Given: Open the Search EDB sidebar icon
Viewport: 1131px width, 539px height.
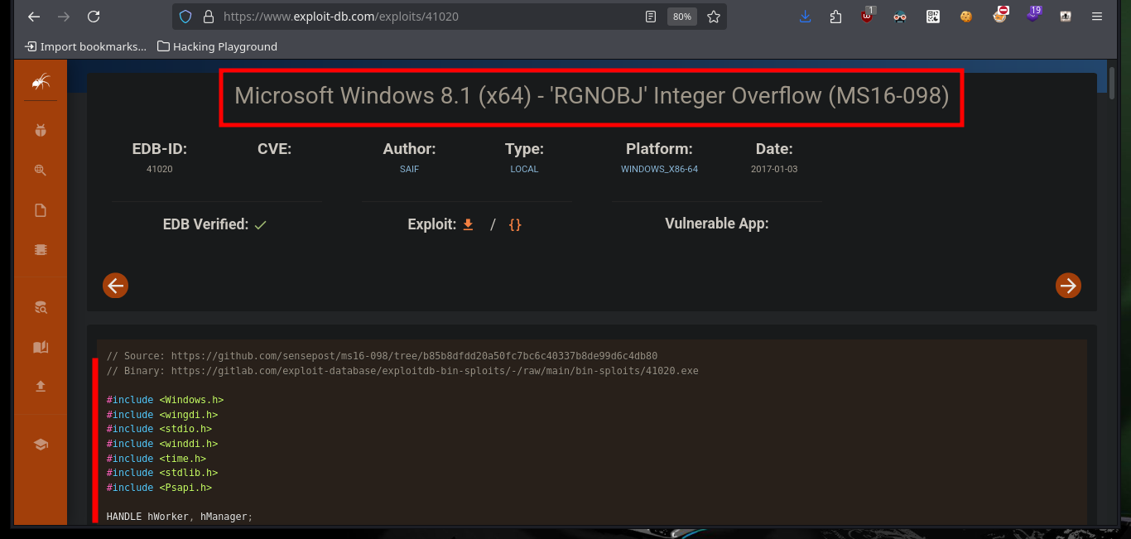Looking at the screenshot, I should point(41,307).
